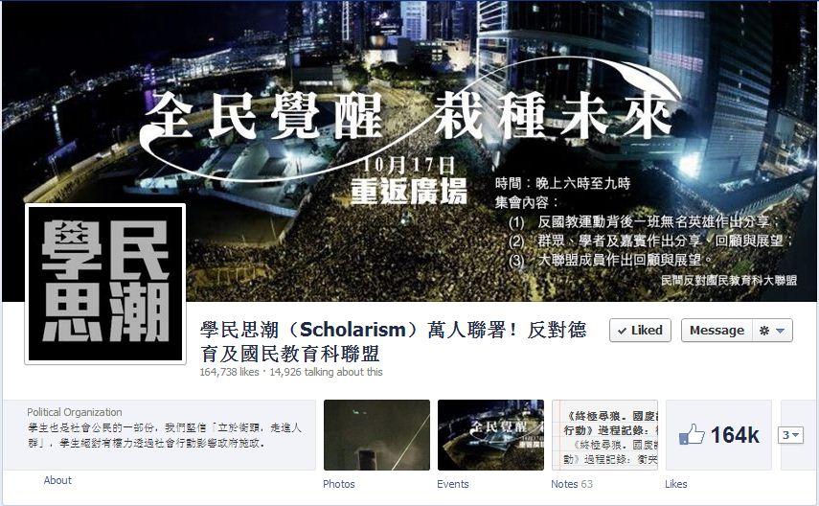Viewport: 819px width, 506px height.
Task: Click the Photos thumbnail with green laser
Action: (376, 435)
